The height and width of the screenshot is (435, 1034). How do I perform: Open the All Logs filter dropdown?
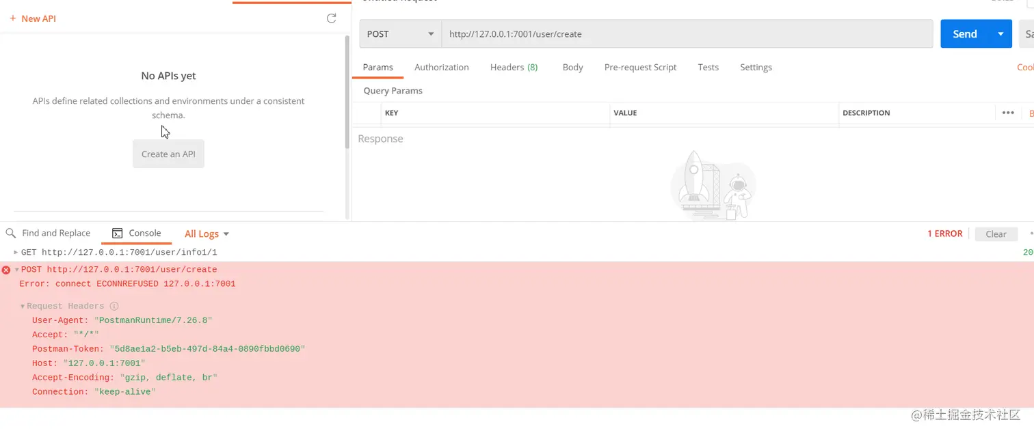pyautogui.click(x=207, y=234)
